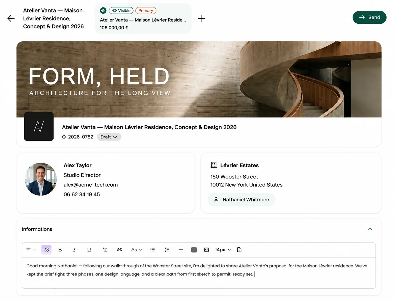
Task: Click Alex Taylor's profile photo
Action: point(41,179)
